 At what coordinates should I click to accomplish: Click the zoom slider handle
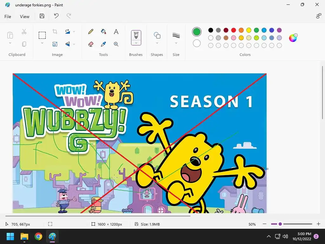pyautogui.click(x=280, y=224)
